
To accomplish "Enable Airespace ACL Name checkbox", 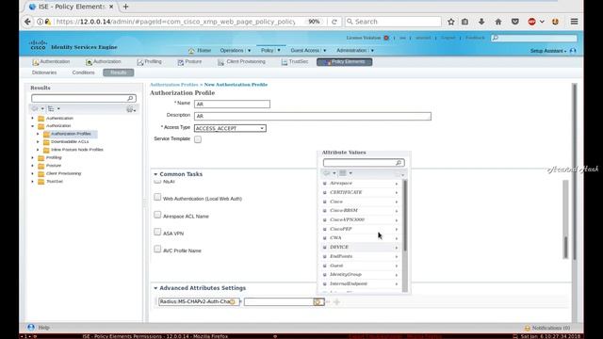I will pyautogui.click(x=157, y=215).
